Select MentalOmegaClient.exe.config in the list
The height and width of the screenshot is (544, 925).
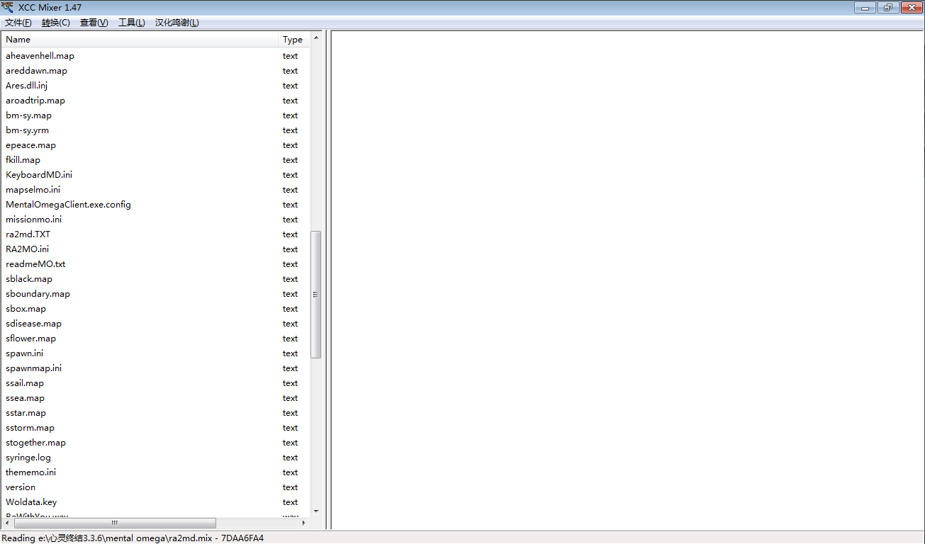[x=68, y=205]
